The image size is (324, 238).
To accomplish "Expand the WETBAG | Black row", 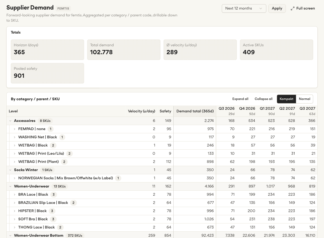I will (x=15, y=145).
